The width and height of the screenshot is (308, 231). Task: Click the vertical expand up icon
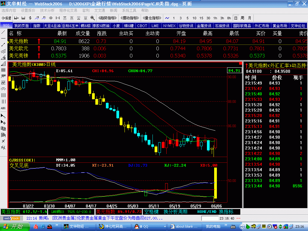click(x=72, y=18)
